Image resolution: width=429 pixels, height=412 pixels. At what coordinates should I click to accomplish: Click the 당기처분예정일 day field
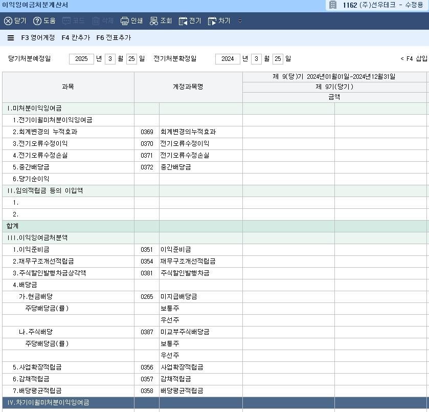[131, 59]
